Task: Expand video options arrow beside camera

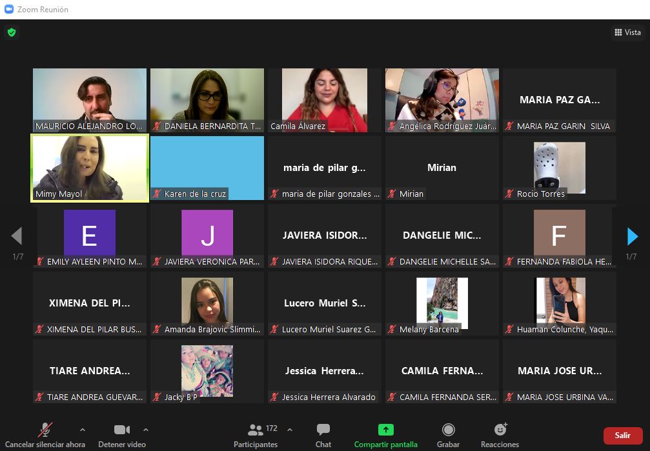Action: pos(146,429)
